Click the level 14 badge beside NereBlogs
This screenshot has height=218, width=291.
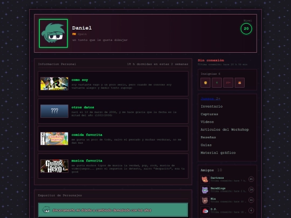(251, 189)
